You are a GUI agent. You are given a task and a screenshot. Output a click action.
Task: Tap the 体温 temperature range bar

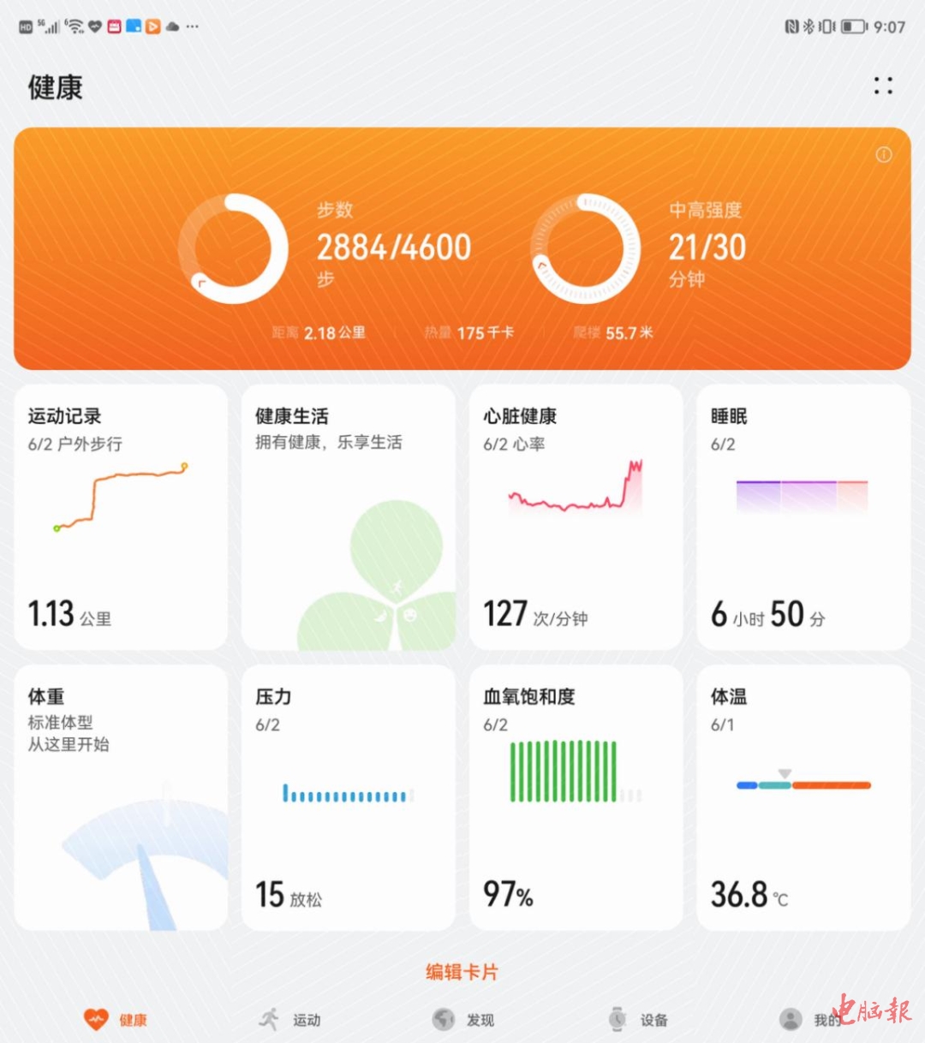pos(803,784)
